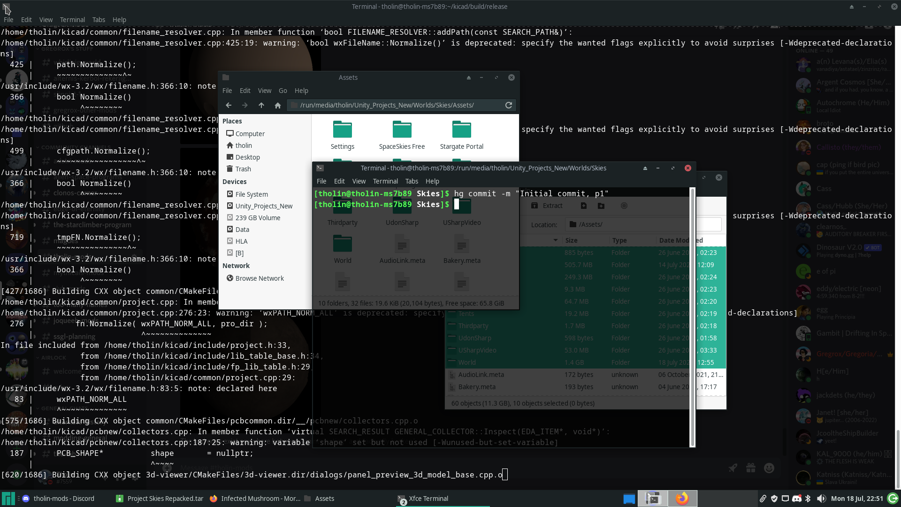Open the Settings folder
The height and width of the screenshot is (507, 901).
point(342,135)
